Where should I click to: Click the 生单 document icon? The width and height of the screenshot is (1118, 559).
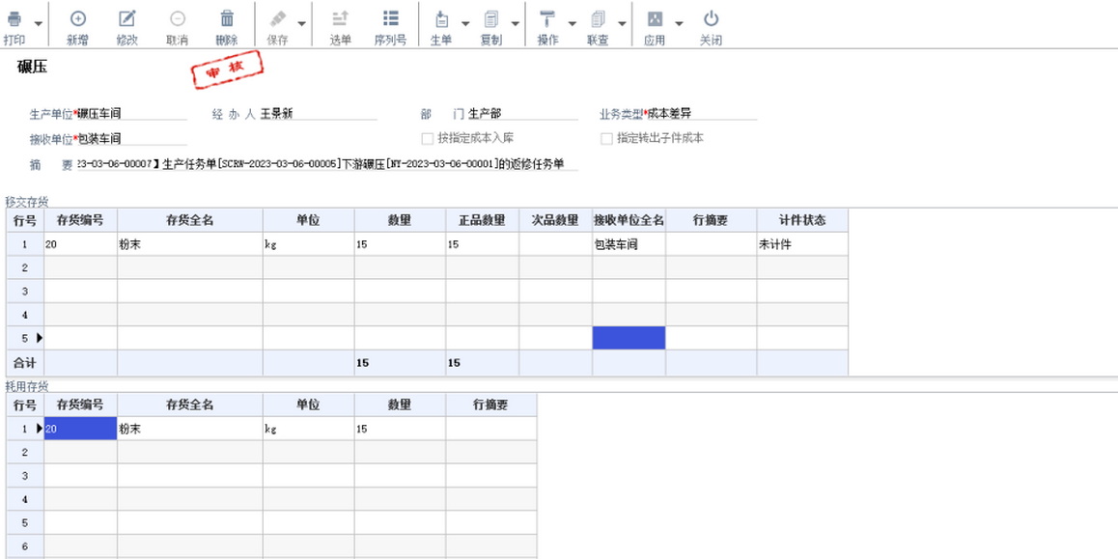tap(441, 19)
